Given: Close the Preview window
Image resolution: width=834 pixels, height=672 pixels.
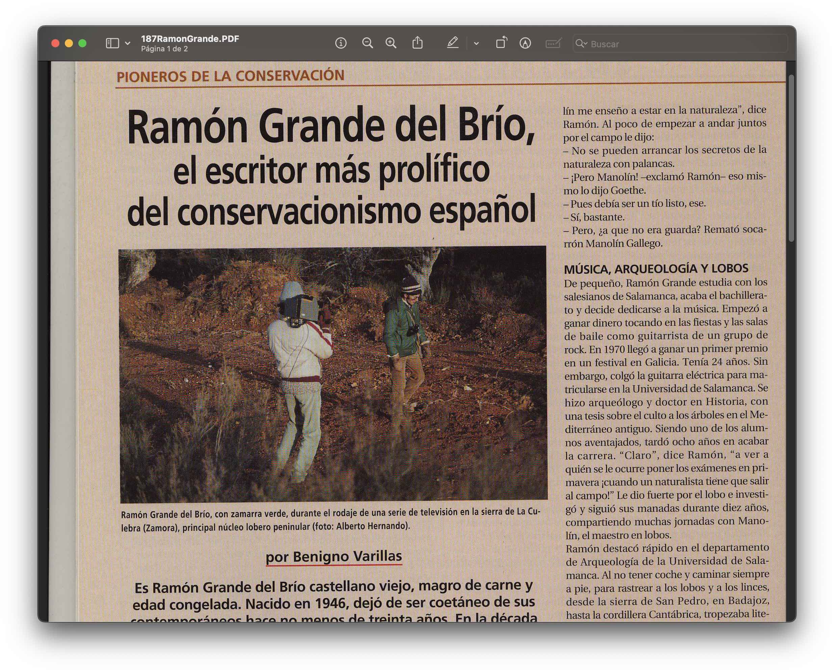Looking at the screenshot, I should point(55,43).
